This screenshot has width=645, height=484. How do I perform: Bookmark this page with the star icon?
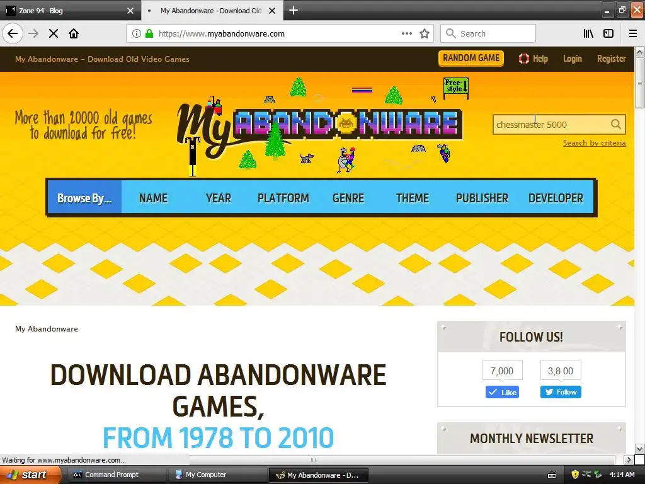tap(425, 33)
